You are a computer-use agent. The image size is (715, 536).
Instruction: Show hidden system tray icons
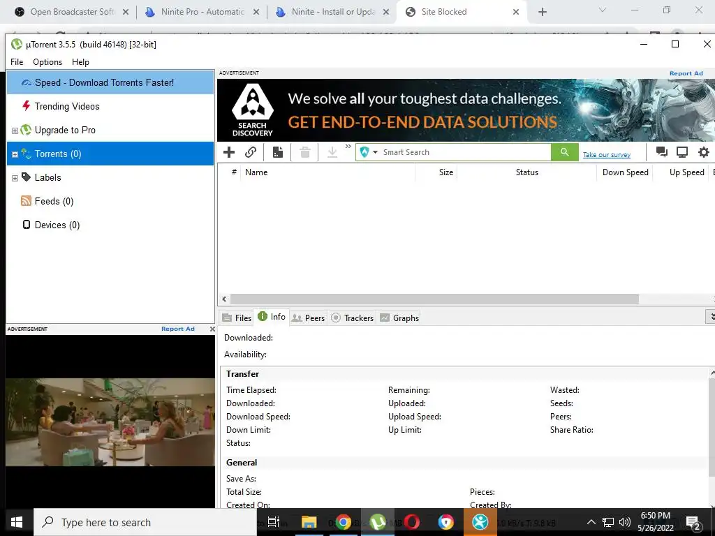[x=591, y=522]
